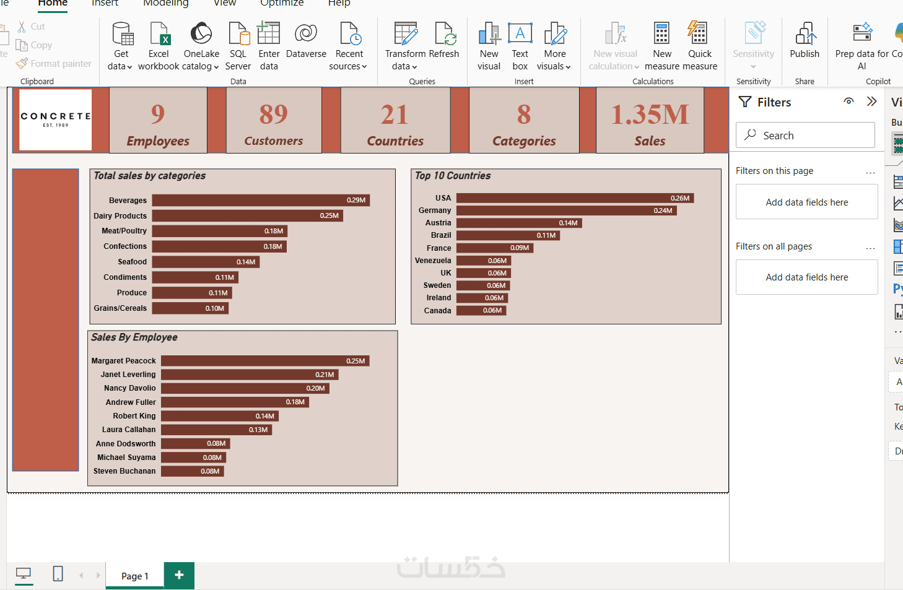Open the Modeling ribbon tab
The image size is (903, 590).
coord(166,3)
